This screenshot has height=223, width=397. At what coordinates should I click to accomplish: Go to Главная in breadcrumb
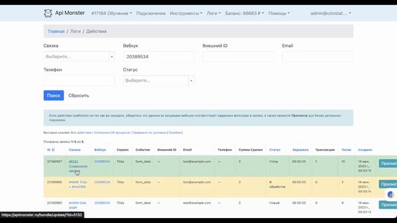pos(56,32)
